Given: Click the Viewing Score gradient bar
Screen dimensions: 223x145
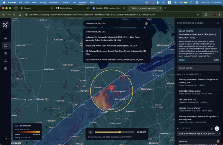Looking at the screenshot, I should tap(27, 132).
